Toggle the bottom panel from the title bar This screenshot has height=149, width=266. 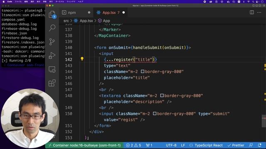click(x=257, y=5)
